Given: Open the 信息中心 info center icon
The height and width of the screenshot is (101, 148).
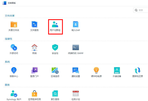Looking at the screenshot, I should (14, 71).
